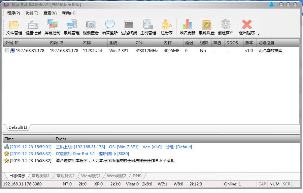The image size is (303, 193).
Task: Click the 无纯真数据库 location cell
Action: point(270,50)
